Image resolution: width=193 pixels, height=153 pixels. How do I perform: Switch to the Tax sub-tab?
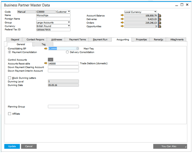pos(43,44)
